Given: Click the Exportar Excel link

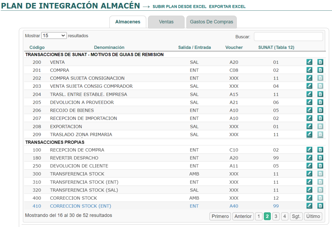Looking at the screenshot, I should pos(227,6).
